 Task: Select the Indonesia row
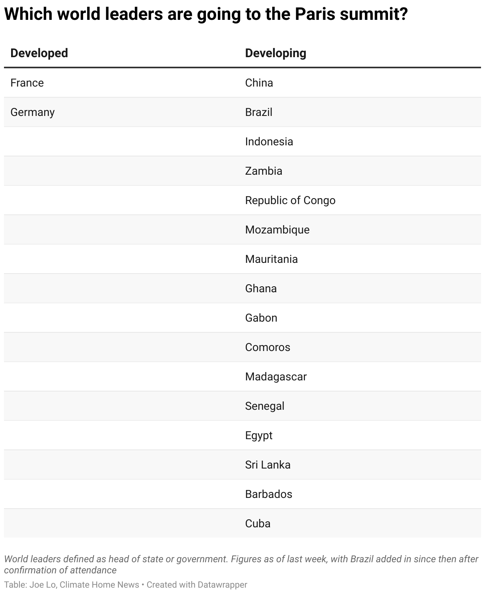269,141
